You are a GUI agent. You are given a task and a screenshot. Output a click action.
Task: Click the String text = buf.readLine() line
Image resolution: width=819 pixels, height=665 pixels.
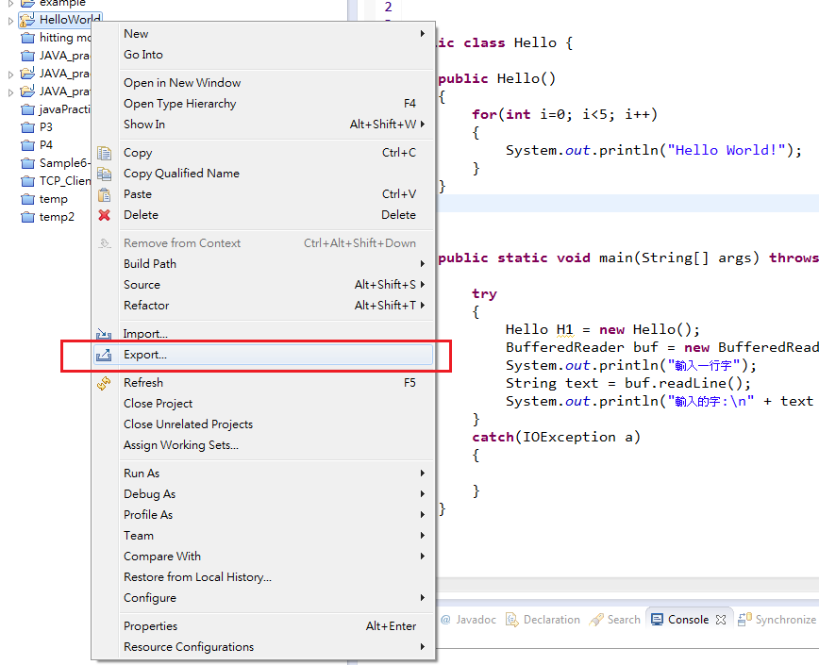[x=628, y=383]
